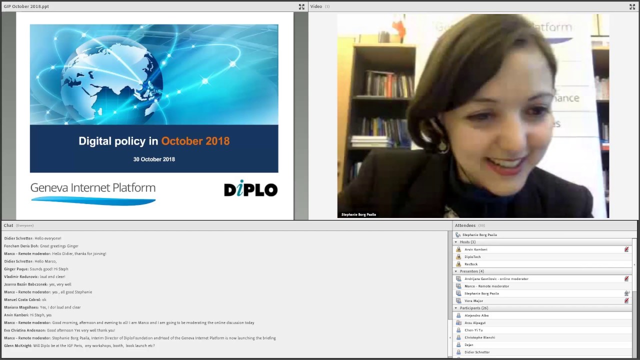Click the host icon next to RecBack
Screen dimensions: 640x360
click(458, 264)
